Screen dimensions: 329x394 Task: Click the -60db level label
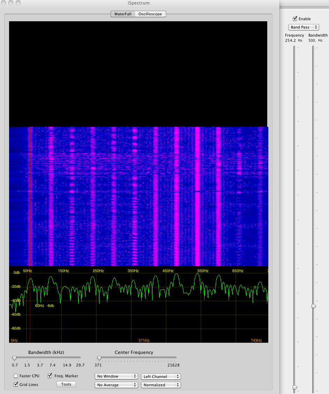coord(16,314)
